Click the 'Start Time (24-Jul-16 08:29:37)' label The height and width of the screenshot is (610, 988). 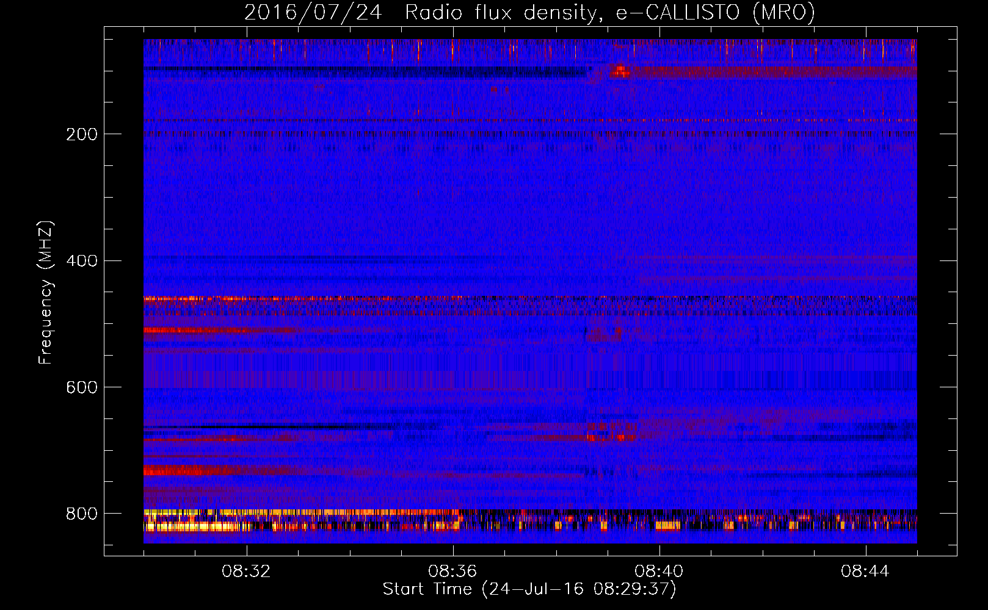pyautogui.click(x=529, y=589)
